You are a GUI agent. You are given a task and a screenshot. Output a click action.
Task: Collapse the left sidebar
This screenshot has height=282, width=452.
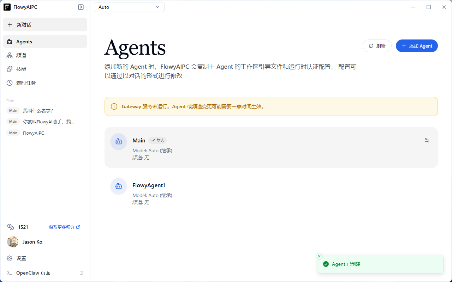pyautogui.click(x=81, y=7)
